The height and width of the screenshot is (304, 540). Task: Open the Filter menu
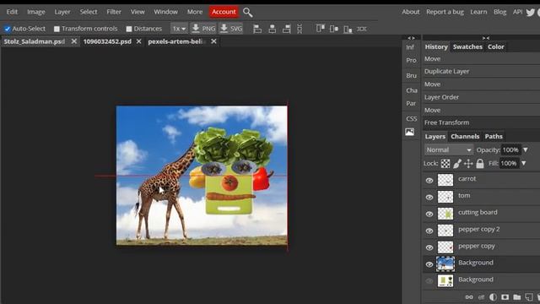(x=114, y=12)
